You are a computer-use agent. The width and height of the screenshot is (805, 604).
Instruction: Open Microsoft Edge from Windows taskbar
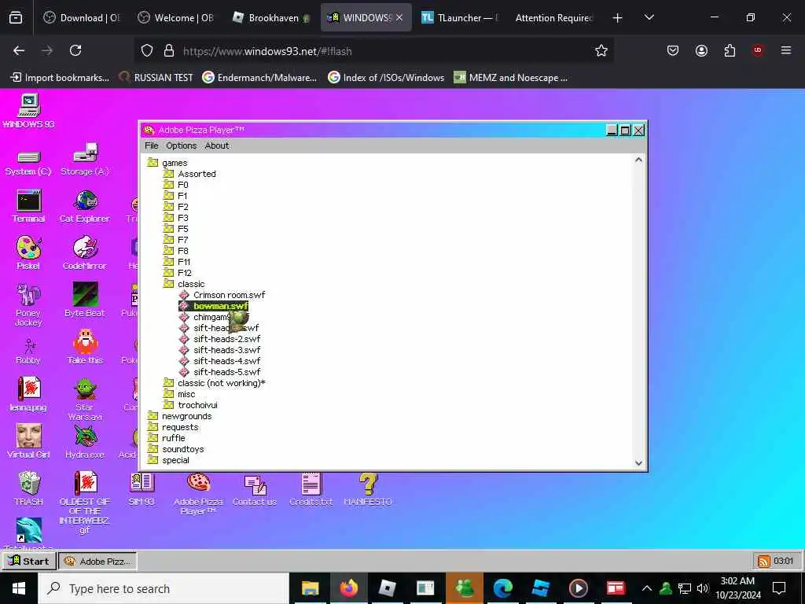(x=502, y=588)
